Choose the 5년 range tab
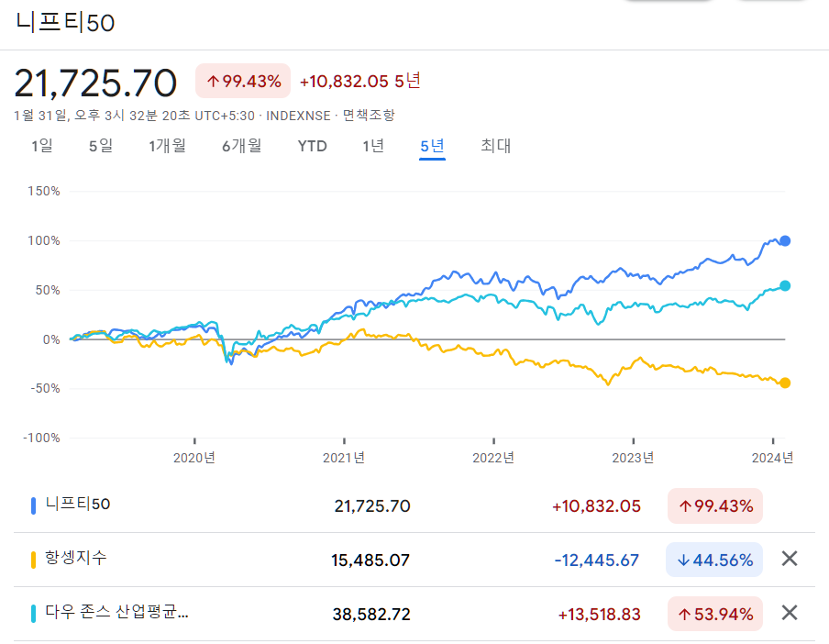 432,146
